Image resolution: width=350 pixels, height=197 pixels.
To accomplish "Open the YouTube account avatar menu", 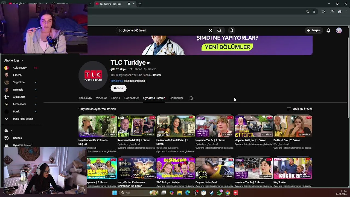I will pyautogui.click(x=339, y=30).
